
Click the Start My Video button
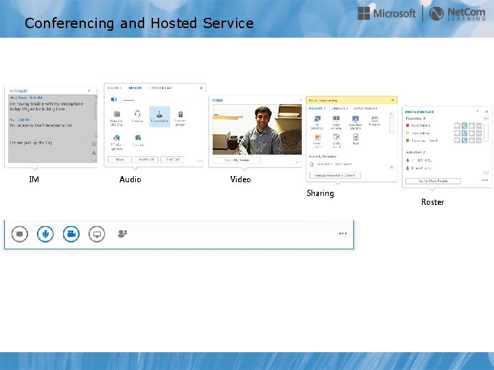click(237, 160)
